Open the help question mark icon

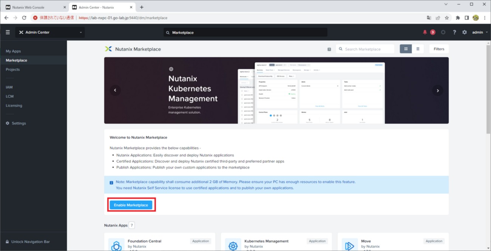454,32
